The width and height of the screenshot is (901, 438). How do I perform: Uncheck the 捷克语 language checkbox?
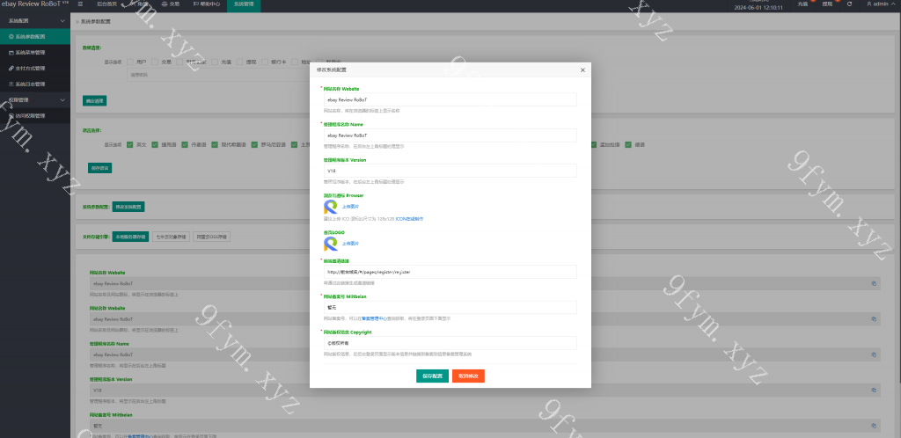click(x=155, y=144)
